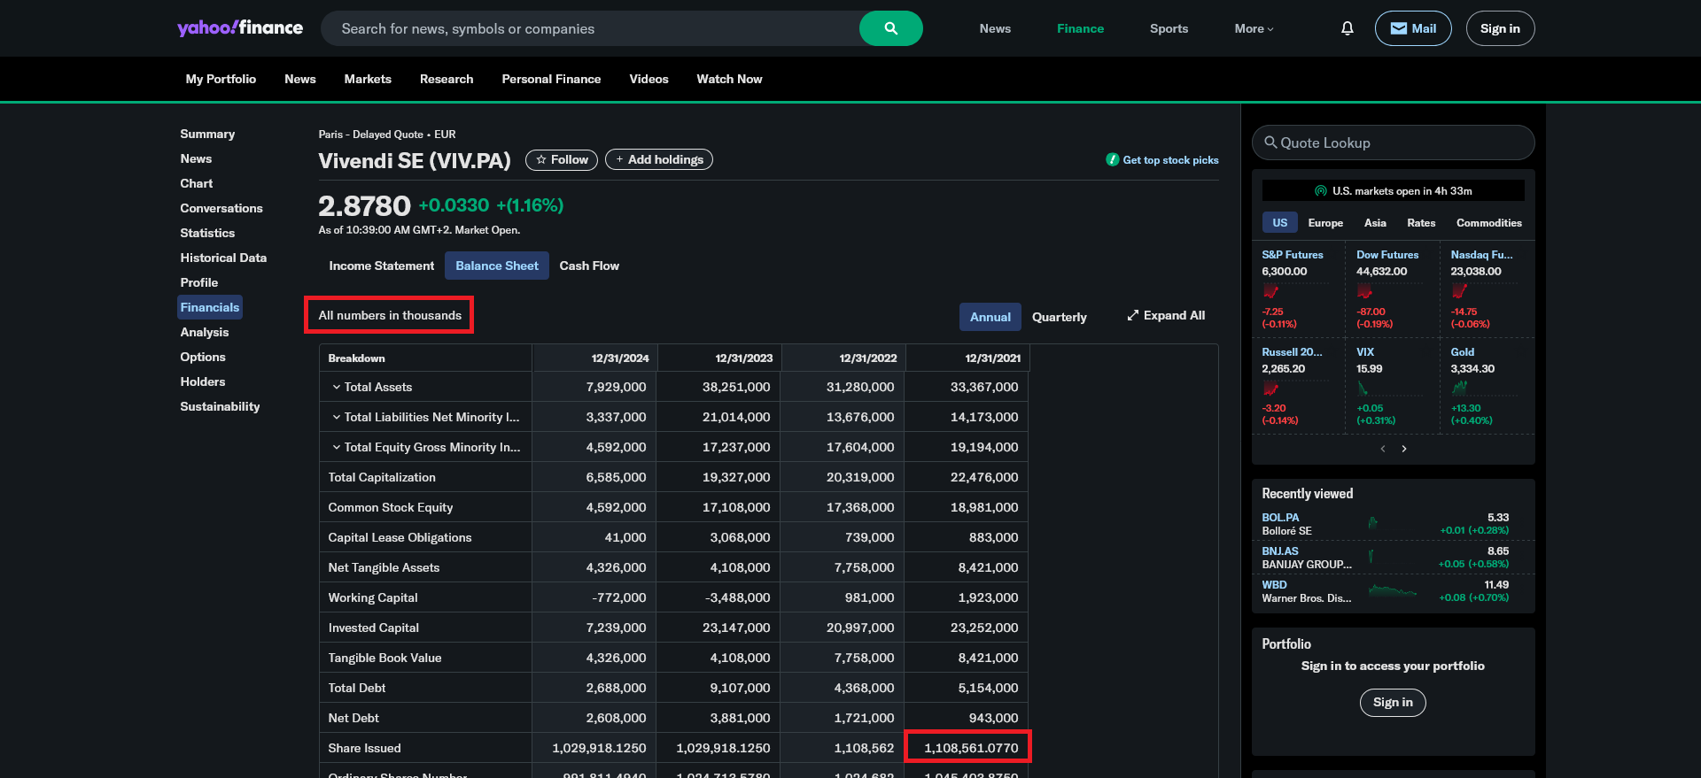The image size is (1701, 778).
Task: Click the magnifier in Quote Lookup
Action: tap(1270, 143)
